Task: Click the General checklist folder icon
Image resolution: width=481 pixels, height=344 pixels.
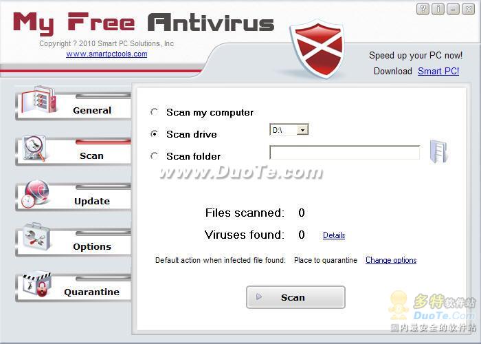Action: (x=39, y=100)
